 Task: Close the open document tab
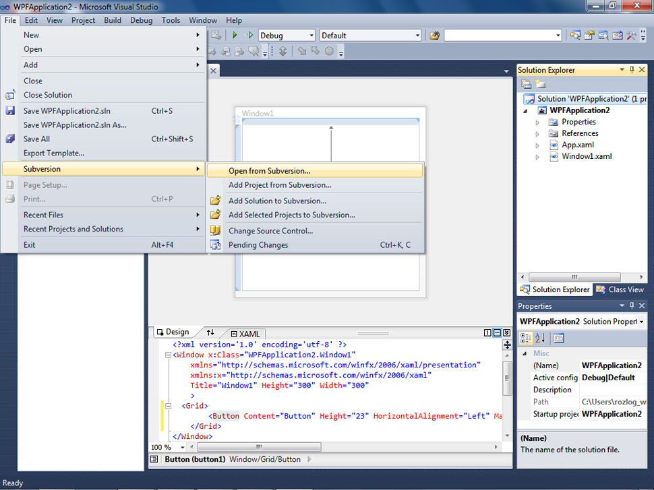pyautogui.click(x=213, y=71)
